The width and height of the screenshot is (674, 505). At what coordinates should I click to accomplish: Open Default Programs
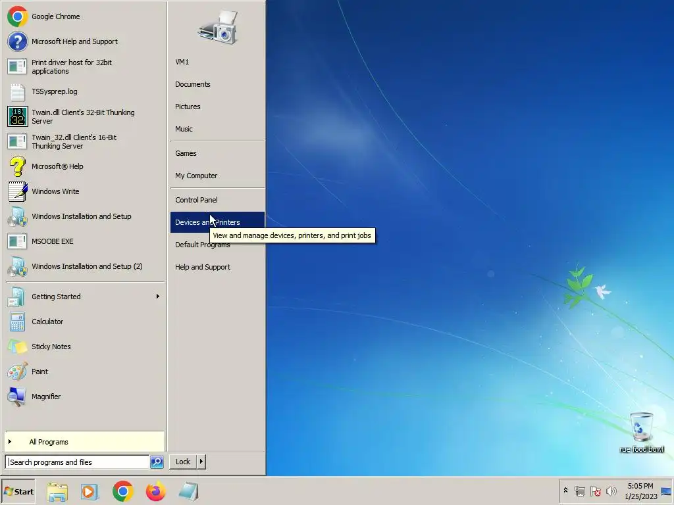coord(217,245)
